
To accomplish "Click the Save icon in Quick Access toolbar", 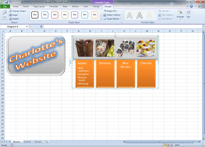I will (x=6, y=2).
